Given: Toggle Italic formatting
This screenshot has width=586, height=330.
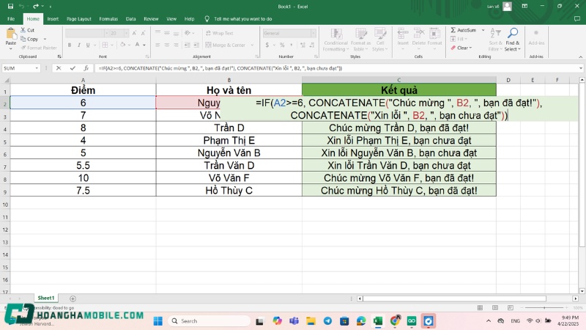Looking at the screenshot, I should (x=79, y=45).
